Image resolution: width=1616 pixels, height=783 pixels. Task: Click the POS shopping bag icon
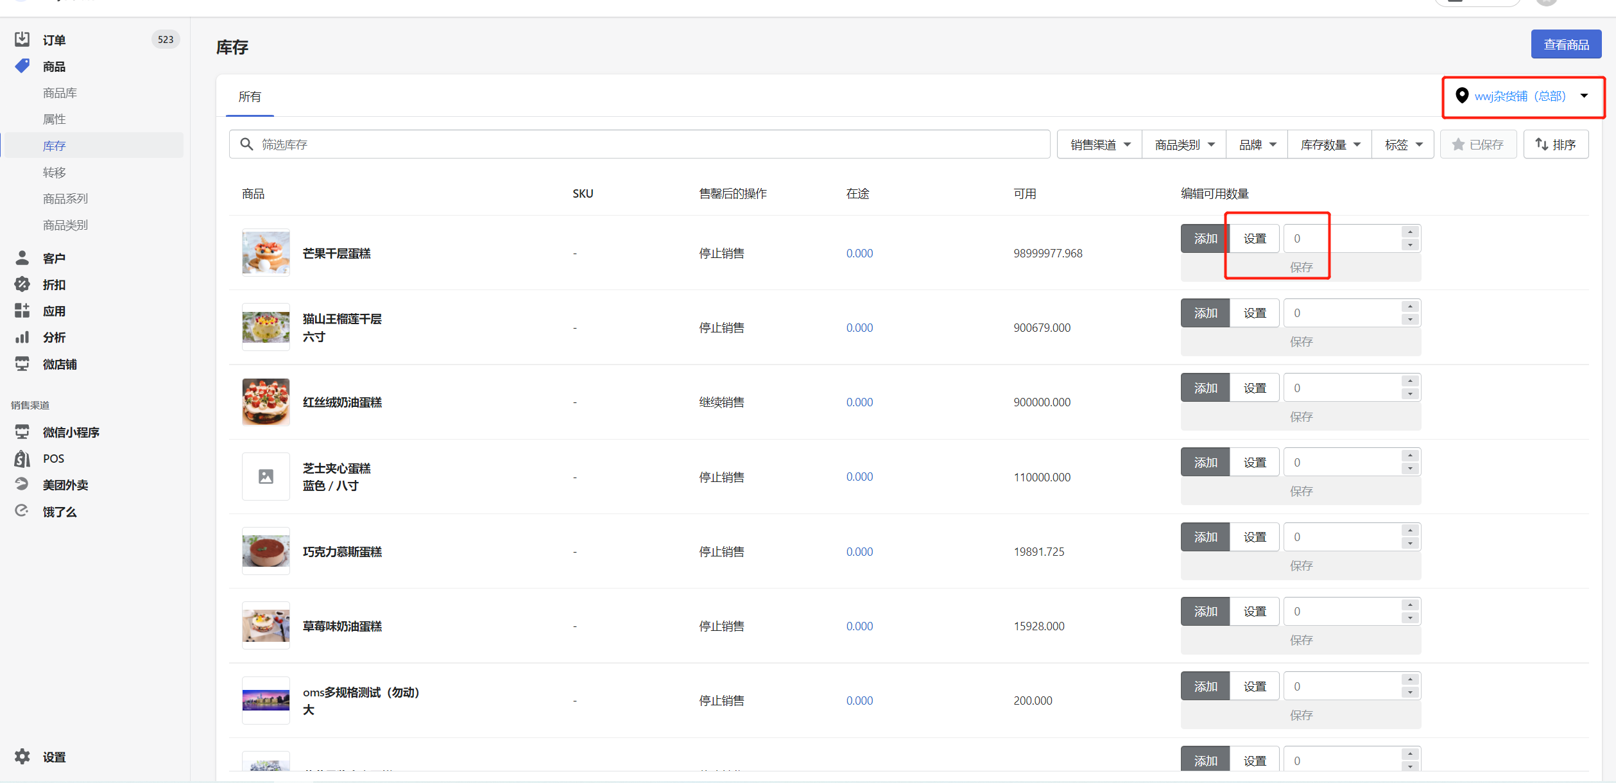coord(22,458)
